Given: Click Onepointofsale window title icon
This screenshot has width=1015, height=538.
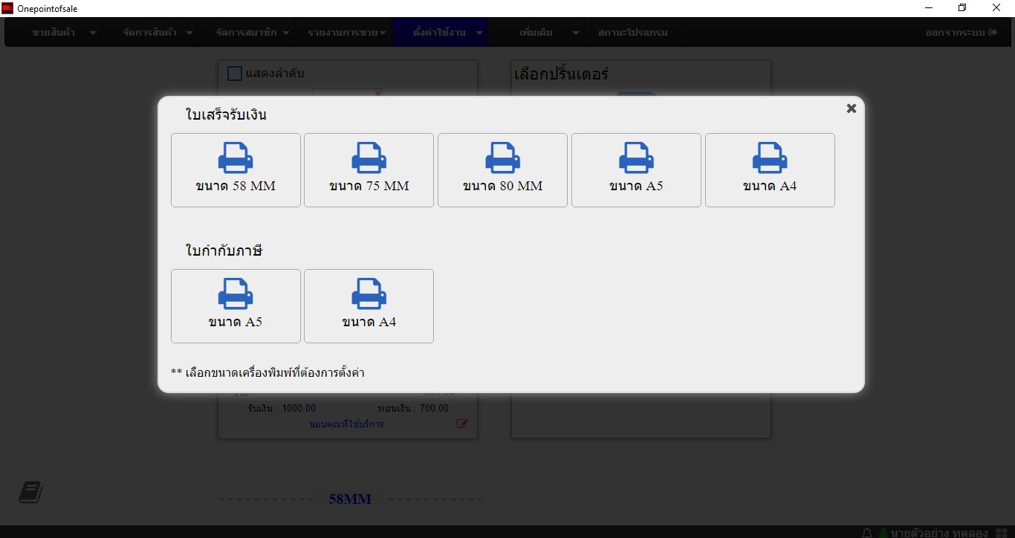Looking at the screenshot, I should point(7,8).
